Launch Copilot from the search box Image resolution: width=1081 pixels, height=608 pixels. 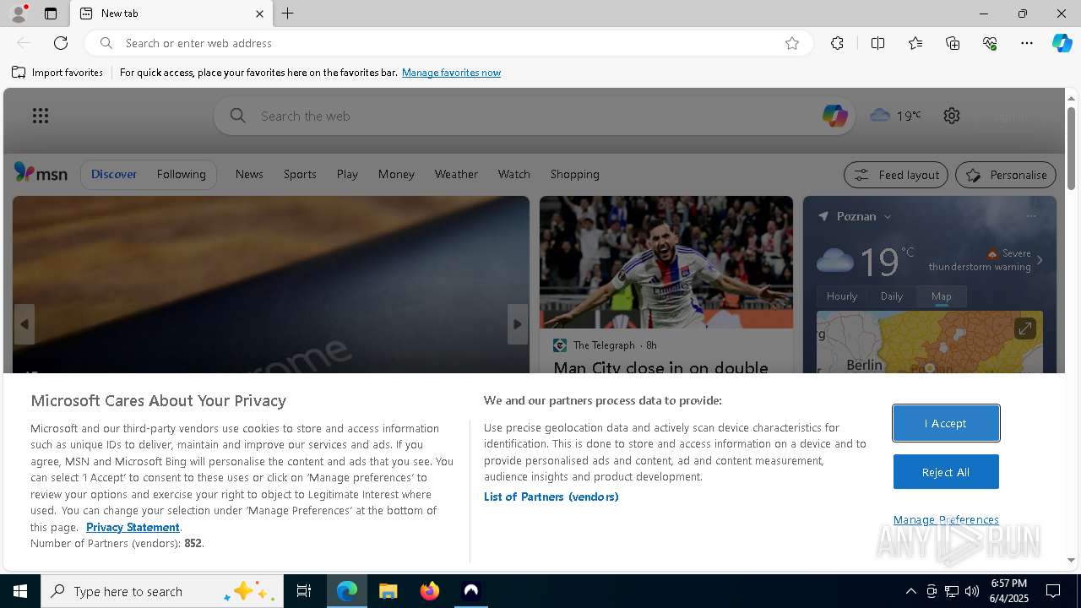coord(834,116)
